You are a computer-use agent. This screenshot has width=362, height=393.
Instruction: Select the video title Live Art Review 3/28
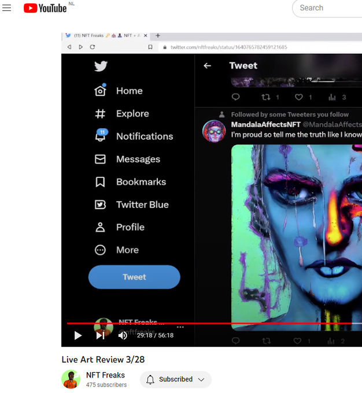point(103,359)
